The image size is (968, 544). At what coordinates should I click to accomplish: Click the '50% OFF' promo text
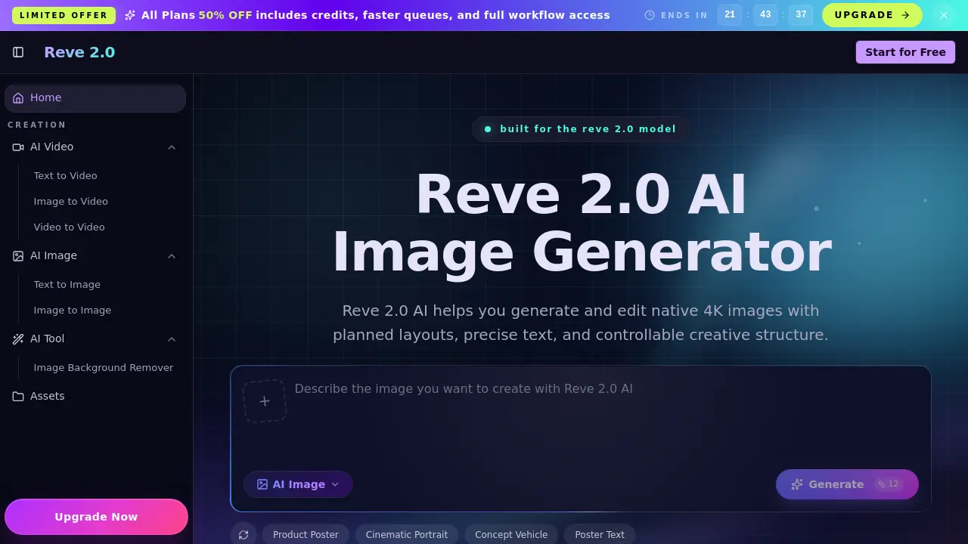click(225, 15)
